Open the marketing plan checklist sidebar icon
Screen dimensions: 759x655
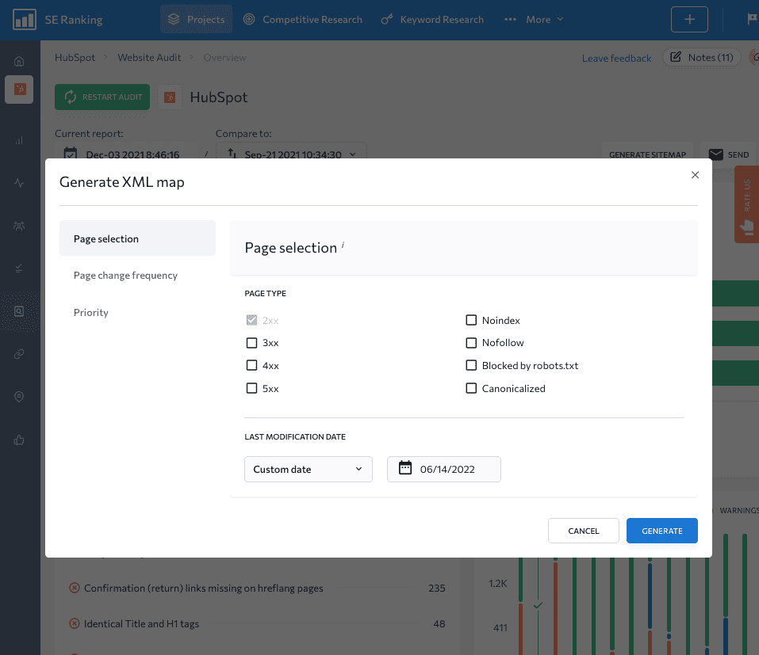click(x=19, y=268)
